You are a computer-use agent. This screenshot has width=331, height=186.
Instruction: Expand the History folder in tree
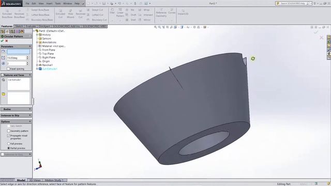tap(37, 35)
